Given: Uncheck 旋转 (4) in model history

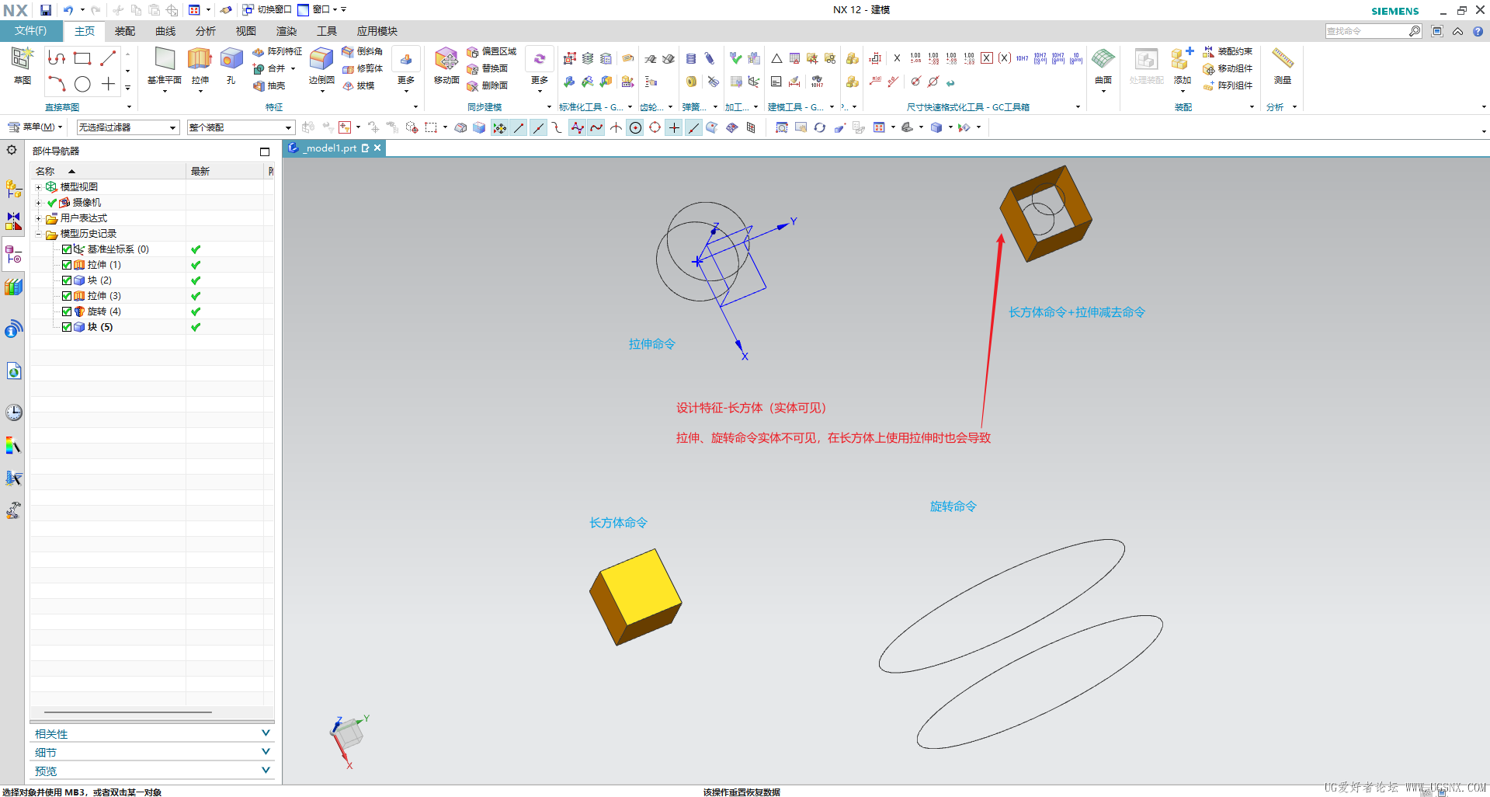Looking at the screenshot, I should coord(67,311).
